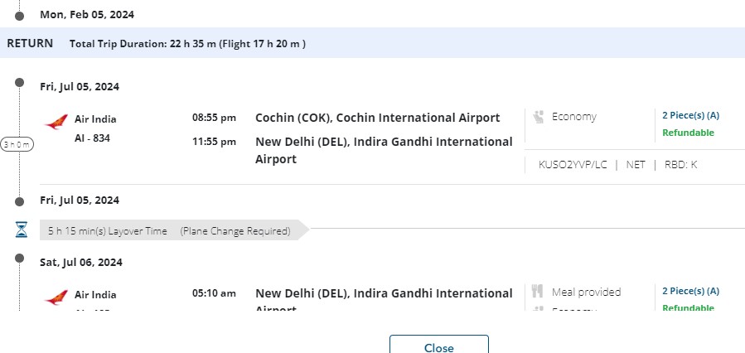Click the Refundable label for the Cochin flight
This screenshot has width=745, height=353.
point(688,133)
